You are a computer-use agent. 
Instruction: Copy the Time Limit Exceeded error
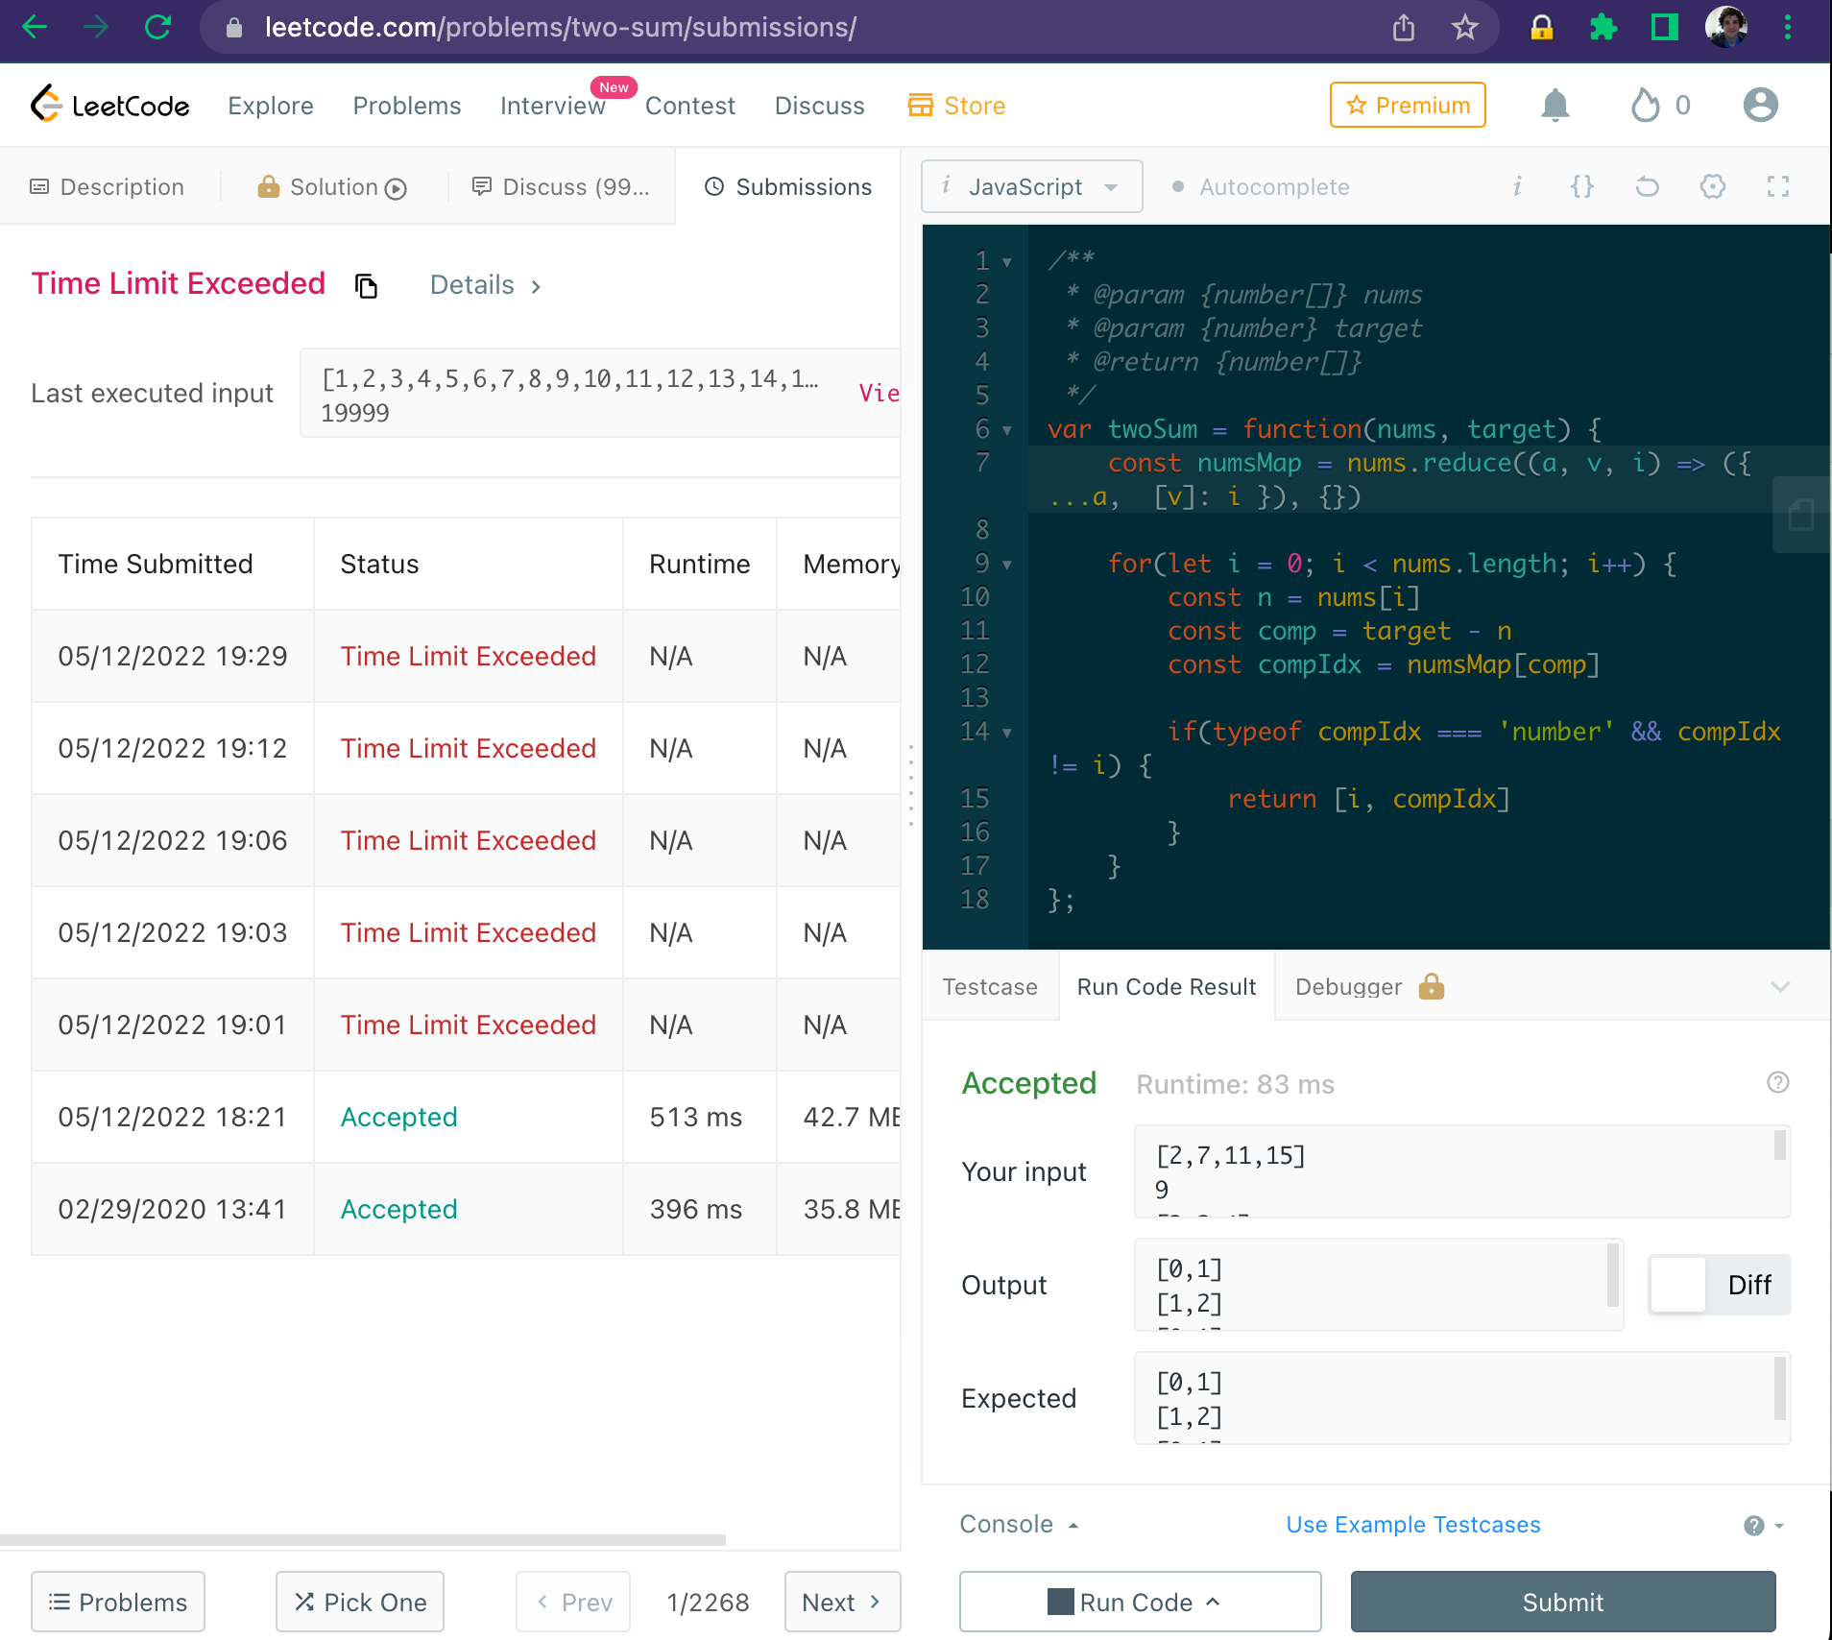pyautogui.click(x=365, y=285)
